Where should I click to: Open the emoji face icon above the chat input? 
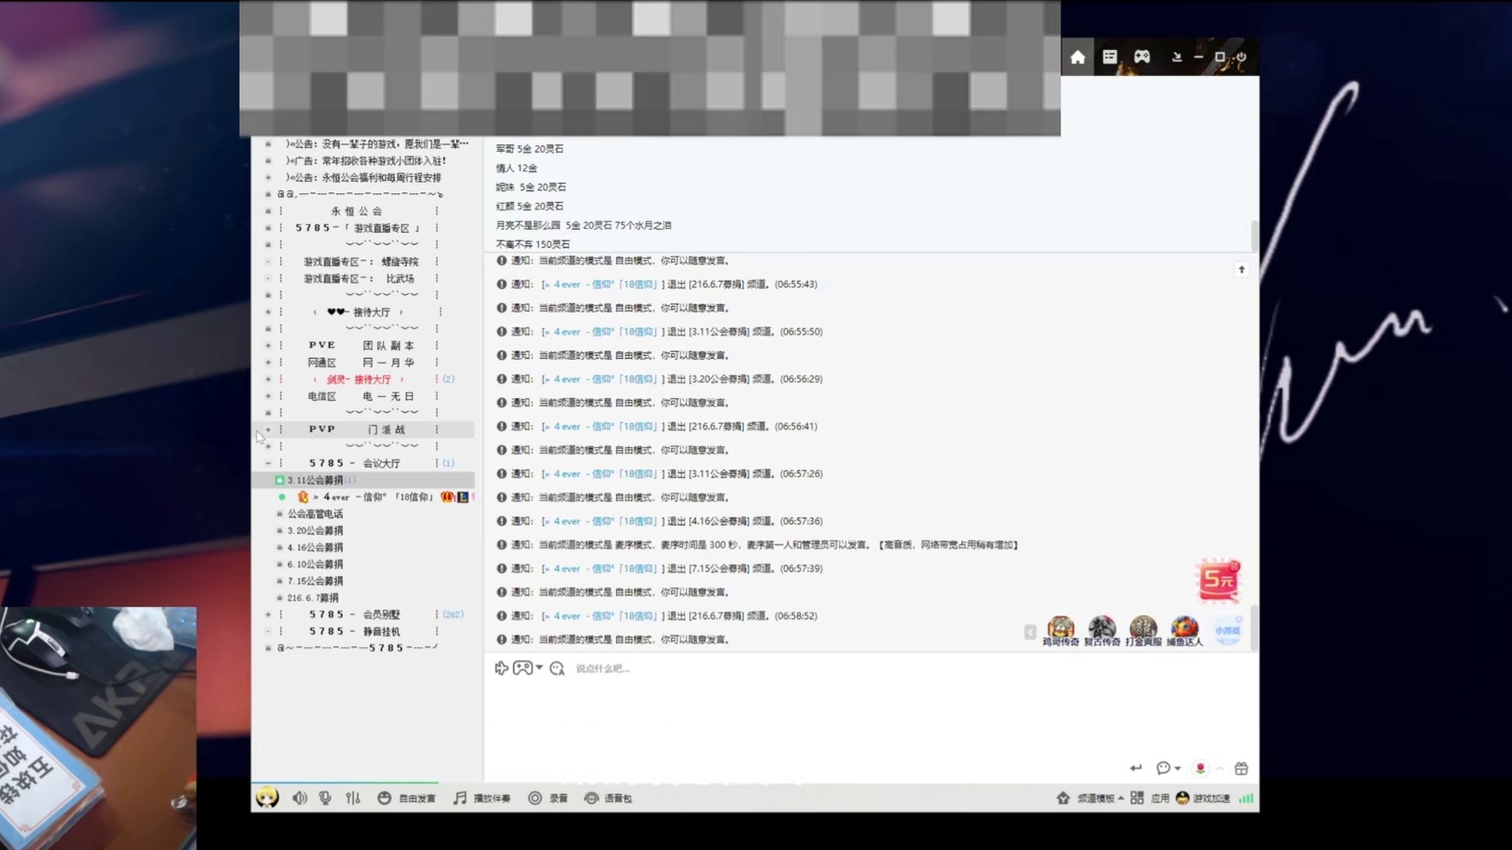[557, 668]
